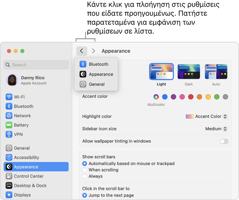The image size is (239, 200).
Task: Pick red accent color
Action: tap(191, 97)
